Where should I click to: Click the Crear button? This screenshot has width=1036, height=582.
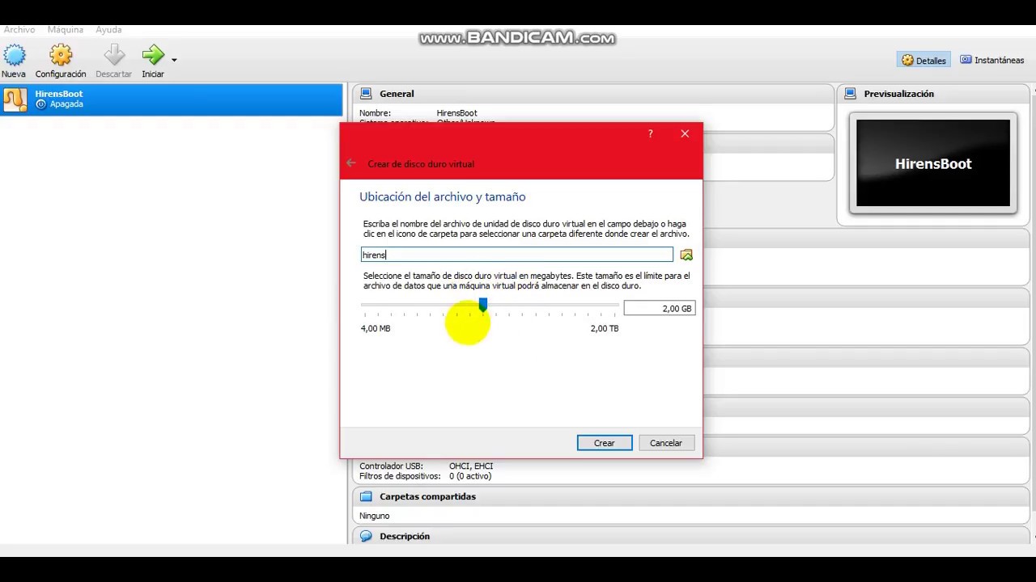pyautogui.click(x=605, y=443)
